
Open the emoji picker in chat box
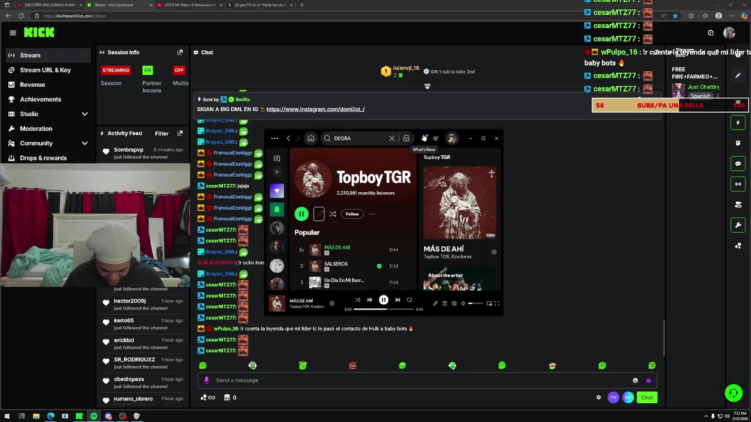click(x=635, y=380)
